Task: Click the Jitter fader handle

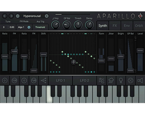Action: point(111,59)
